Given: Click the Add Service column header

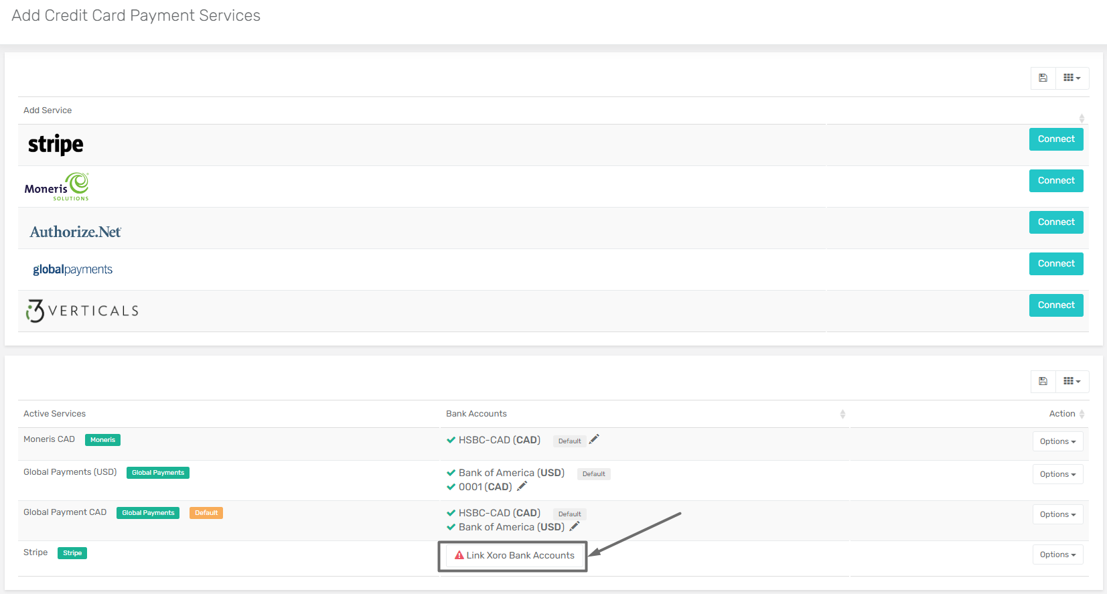Looking at the screenshot, I should point(48,110).
